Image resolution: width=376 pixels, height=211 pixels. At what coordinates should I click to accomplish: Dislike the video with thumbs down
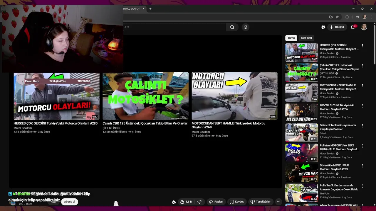(199, 202)
